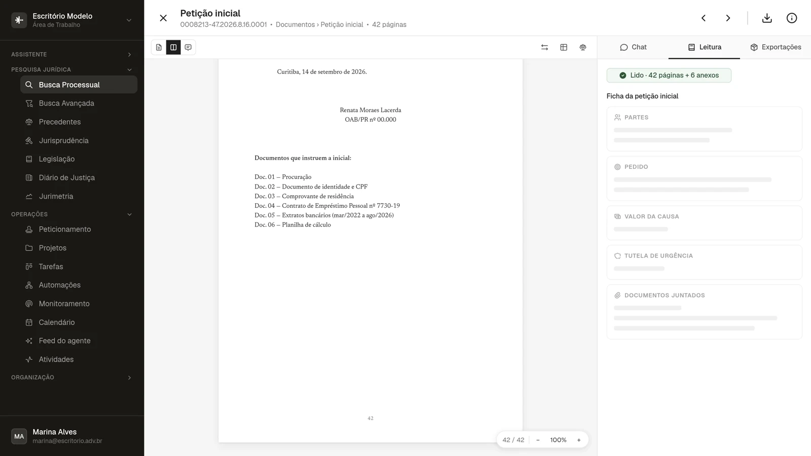
Task: Expand the Assistente section
Action: pos(72,54)
